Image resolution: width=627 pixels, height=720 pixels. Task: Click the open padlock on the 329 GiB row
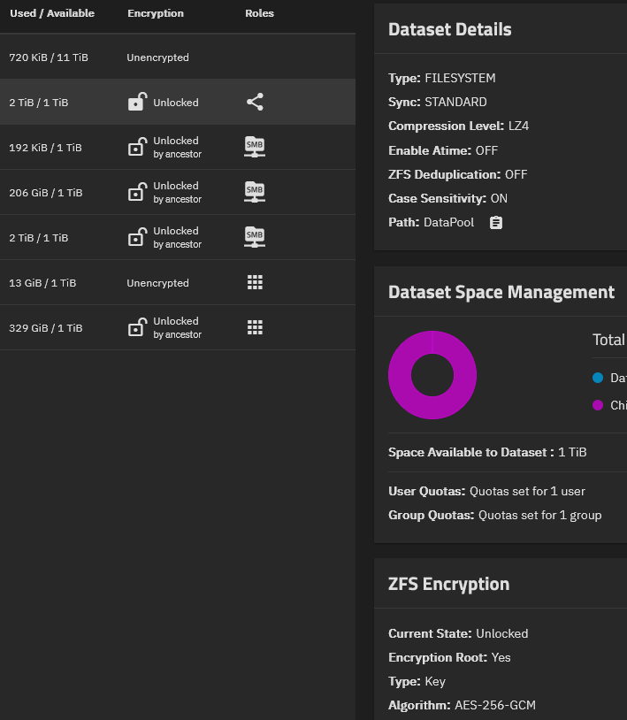click(x=136, y=328)
